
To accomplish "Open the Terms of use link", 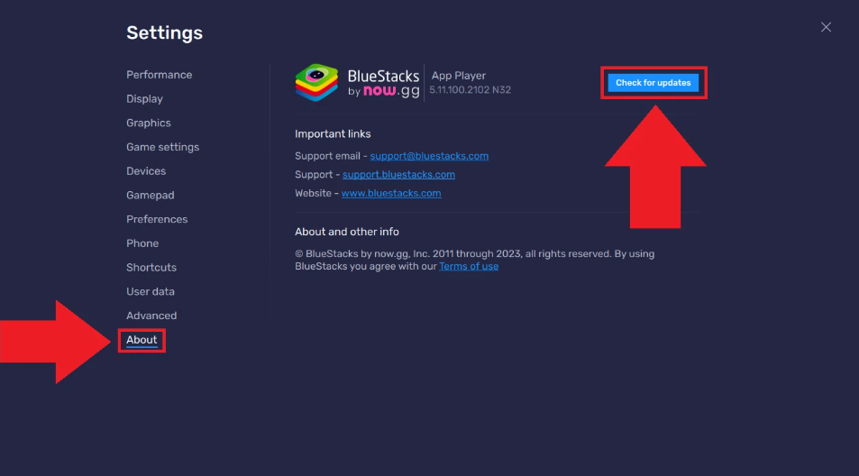I will [469, 266].
